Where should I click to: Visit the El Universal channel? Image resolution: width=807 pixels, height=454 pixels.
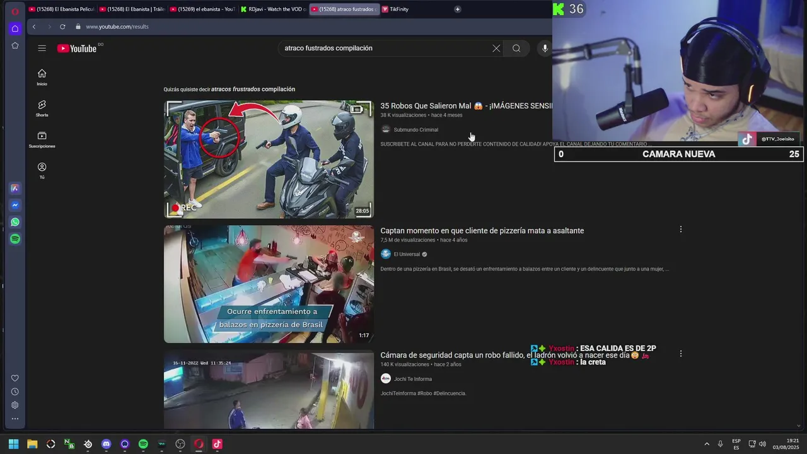(407, 254)
